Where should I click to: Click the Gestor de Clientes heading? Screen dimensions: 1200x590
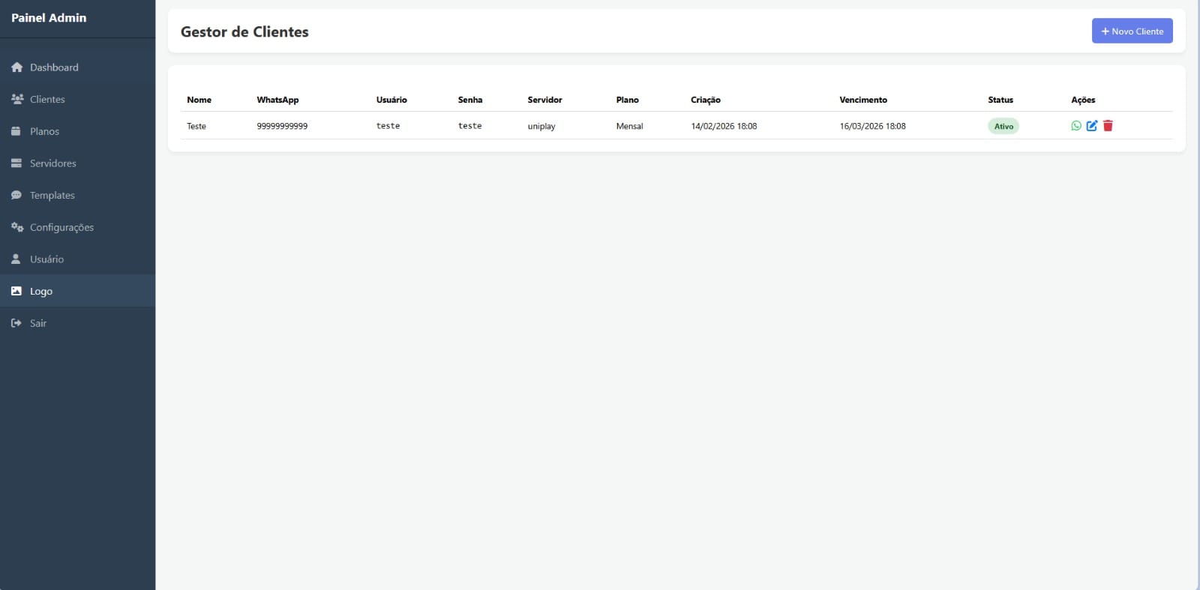click(244, 31)
